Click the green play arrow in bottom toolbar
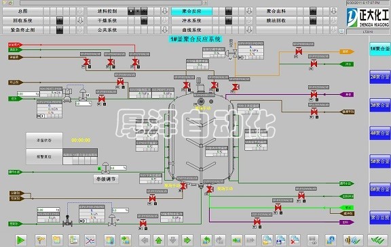 [x=20, y=240]
